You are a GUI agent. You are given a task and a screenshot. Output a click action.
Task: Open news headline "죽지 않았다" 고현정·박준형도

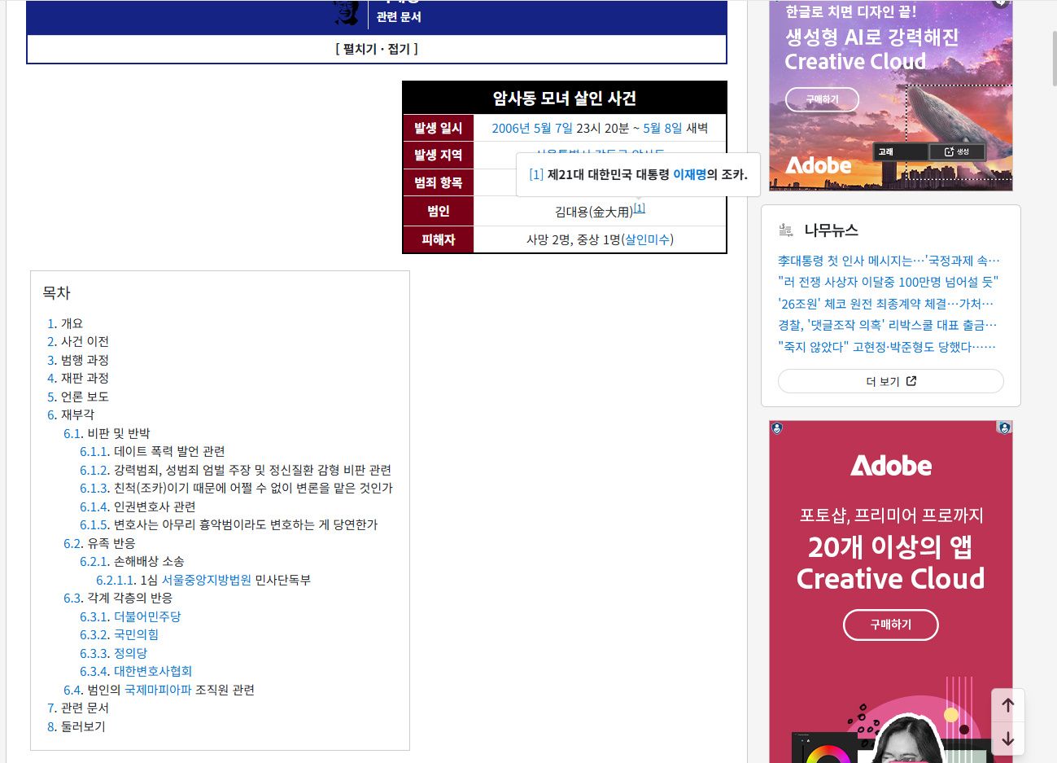(x=887, y=347)
